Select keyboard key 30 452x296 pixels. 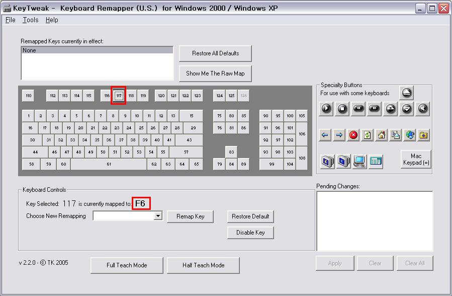tap(32, 140)
